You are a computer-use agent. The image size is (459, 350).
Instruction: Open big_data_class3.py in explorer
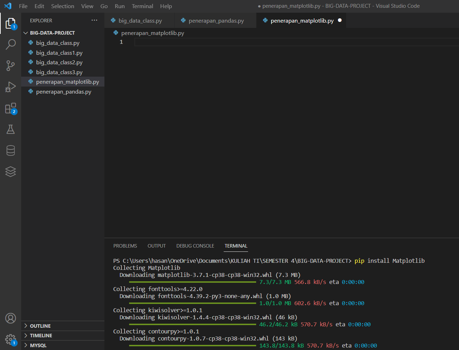pos(63,72)
